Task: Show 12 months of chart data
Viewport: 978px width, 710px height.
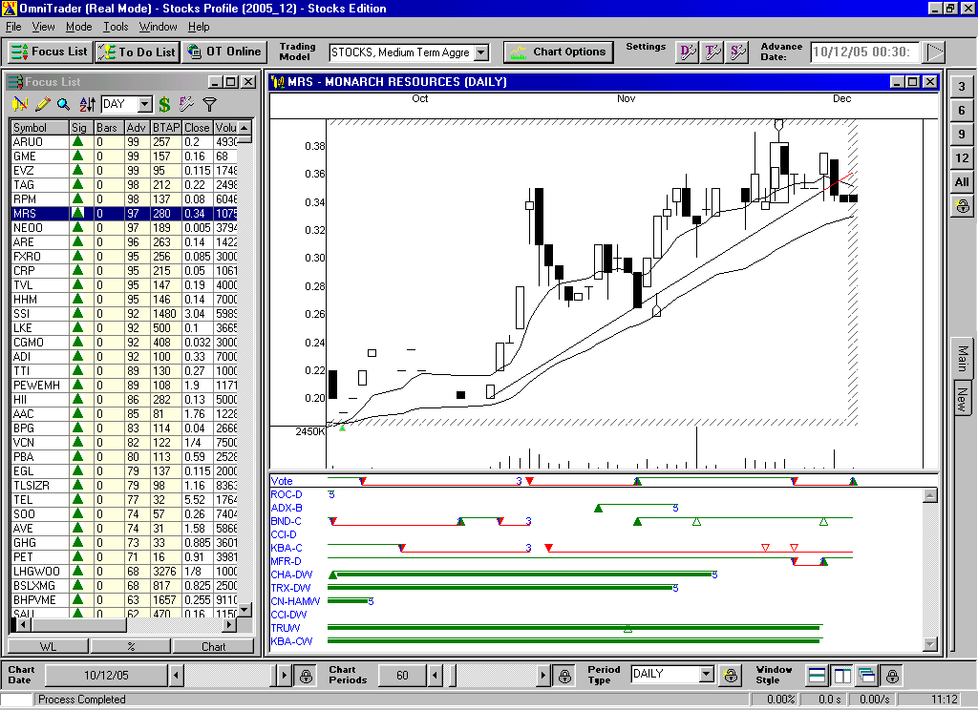Action: tap(962, 157)
